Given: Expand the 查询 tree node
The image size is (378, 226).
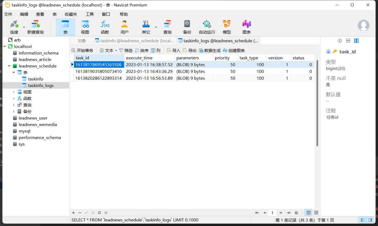Looking at the screenshot, I should [14, 105].
